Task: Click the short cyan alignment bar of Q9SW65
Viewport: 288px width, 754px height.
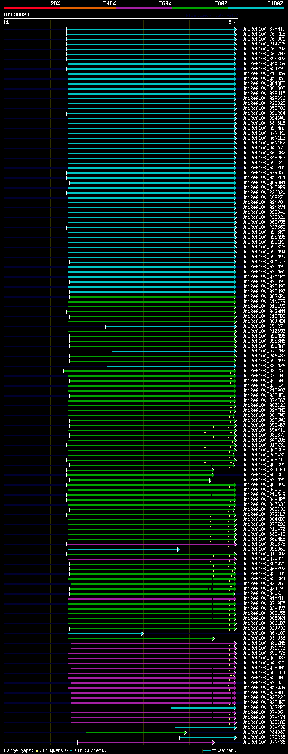Action: (x=124, y=549)
